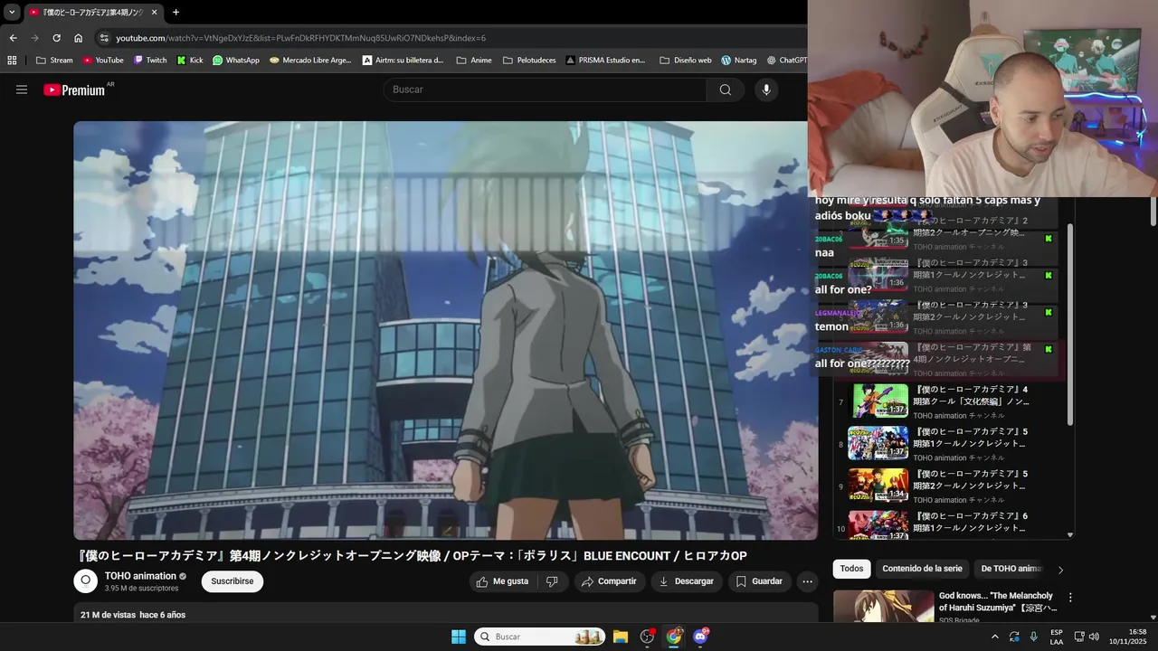Go back with the browser back arrow
The height and width of the screenshot is (651, 1158).
pyautogui.click(x=13, y=38)
